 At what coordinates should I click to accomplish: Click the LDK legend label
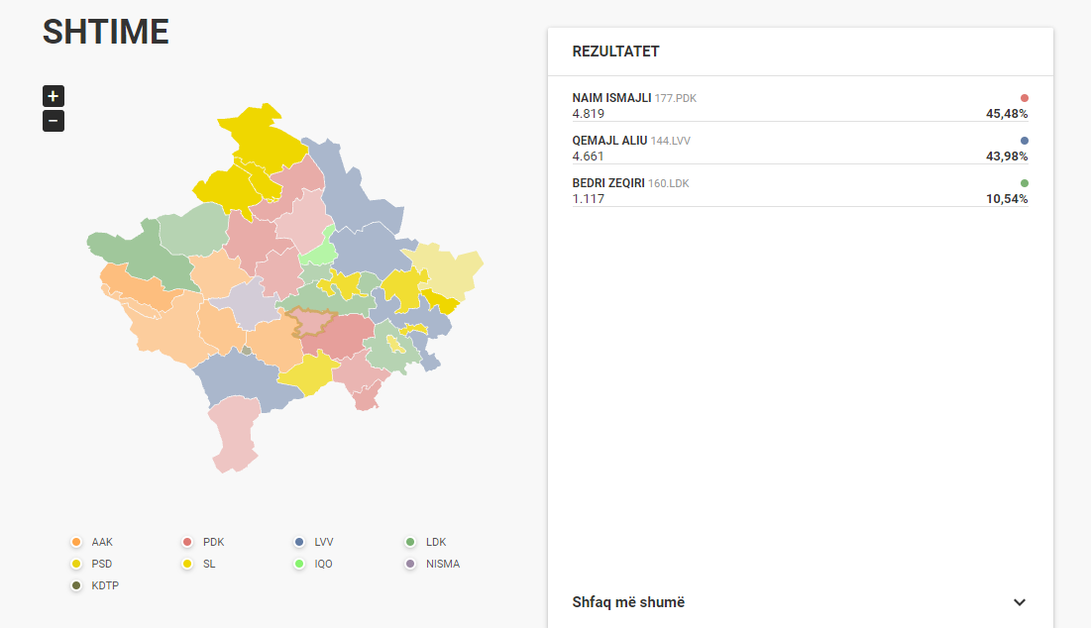click(436, 542)
